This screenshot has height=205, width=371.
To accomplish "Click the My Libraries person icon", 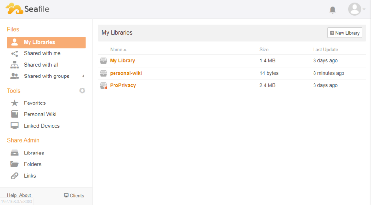I will pyautogui.click(x=14, y=42).
